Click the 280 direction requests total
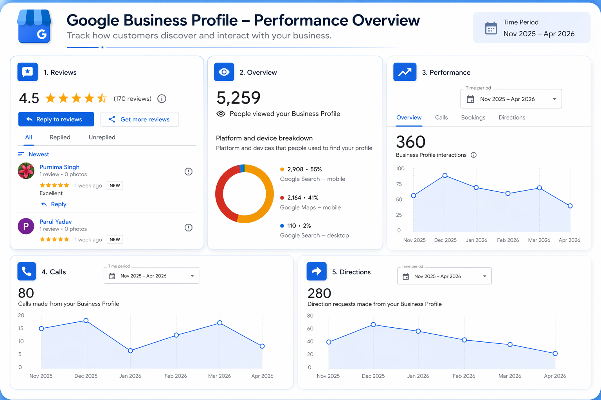 (319, 293)
